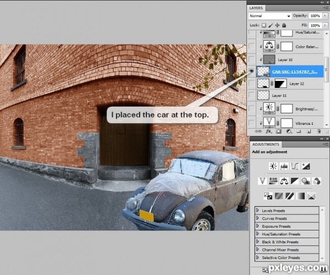Viewport: 330px width, 275px height.
Task: Toggle lock all padlock icon
Action: (284, 25)
